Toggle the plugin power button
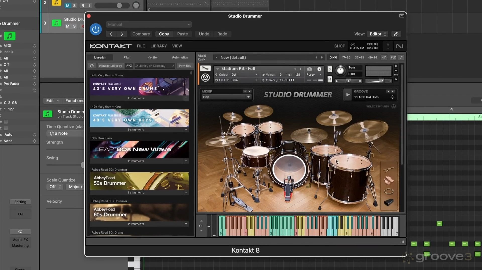This screenshot has width=482, height=270. click(96, 29)
